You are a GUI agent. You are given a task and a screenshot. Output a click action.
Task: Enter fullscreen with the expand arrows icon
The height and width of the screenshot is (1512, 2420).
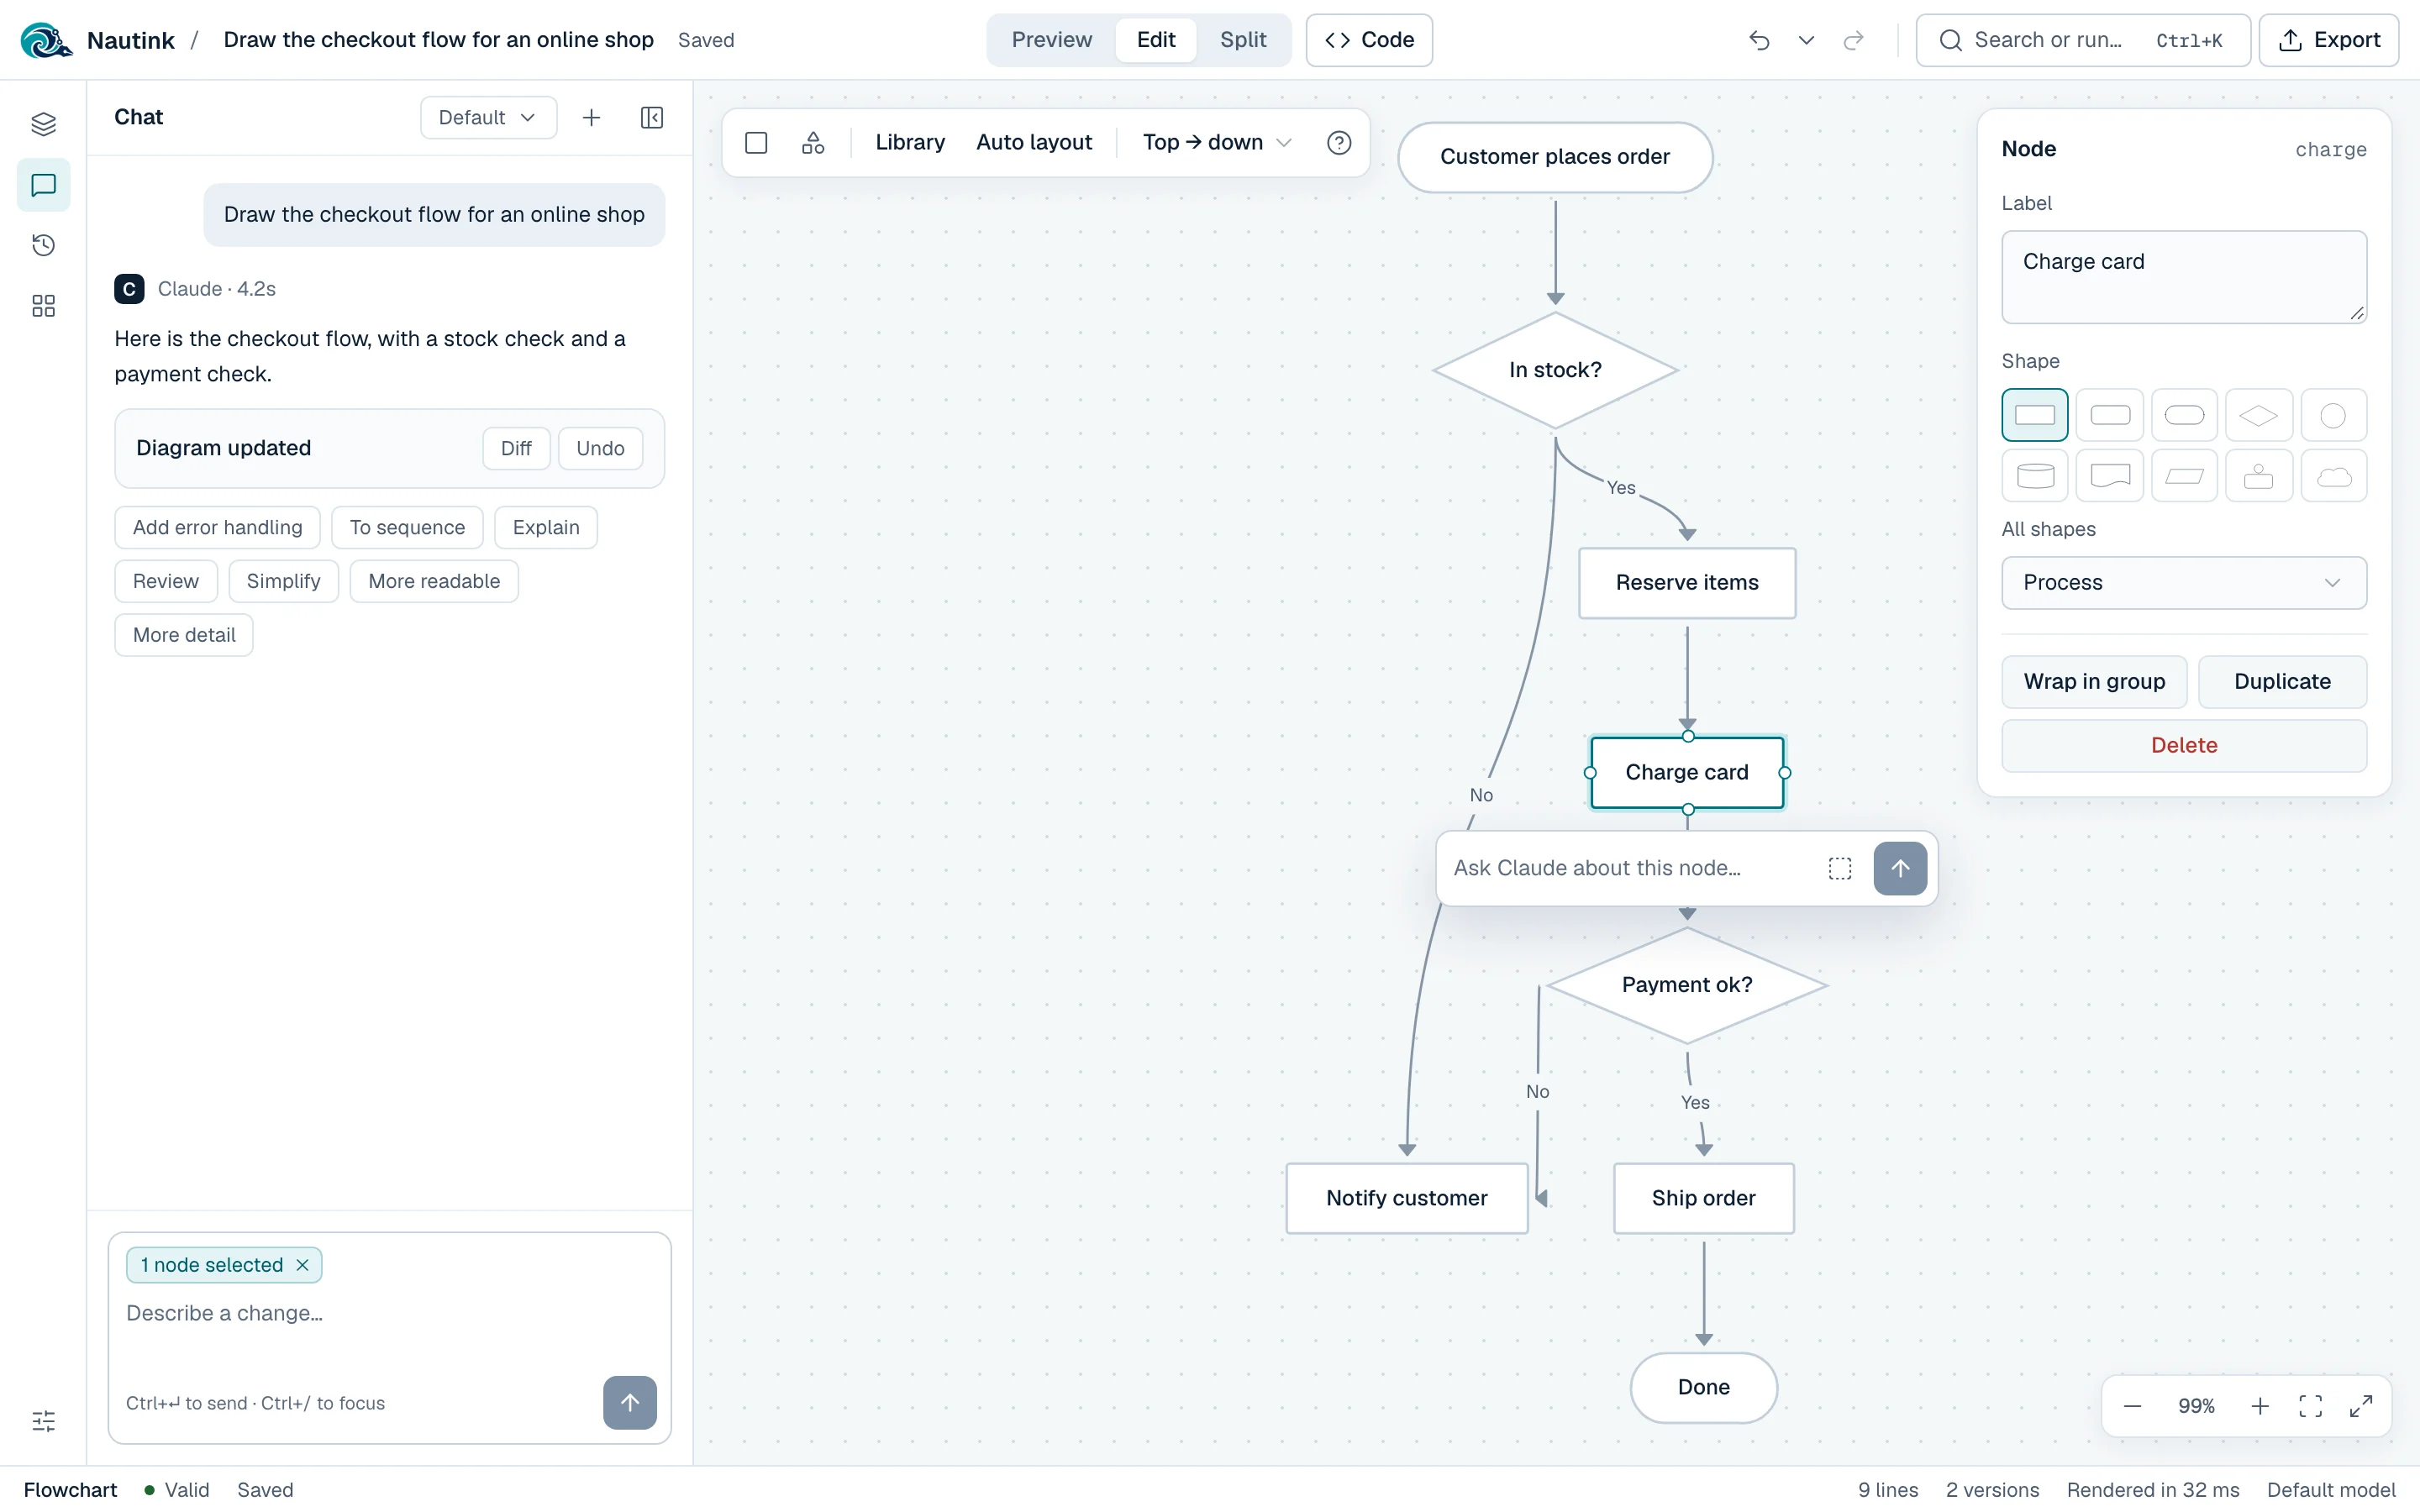(2361, 1406)
